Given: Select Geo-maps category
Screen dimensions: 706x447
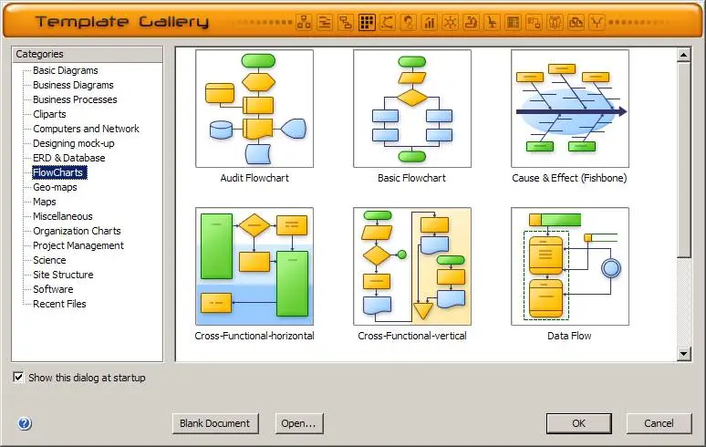Looking at the screenshot, I should point(55,187).
